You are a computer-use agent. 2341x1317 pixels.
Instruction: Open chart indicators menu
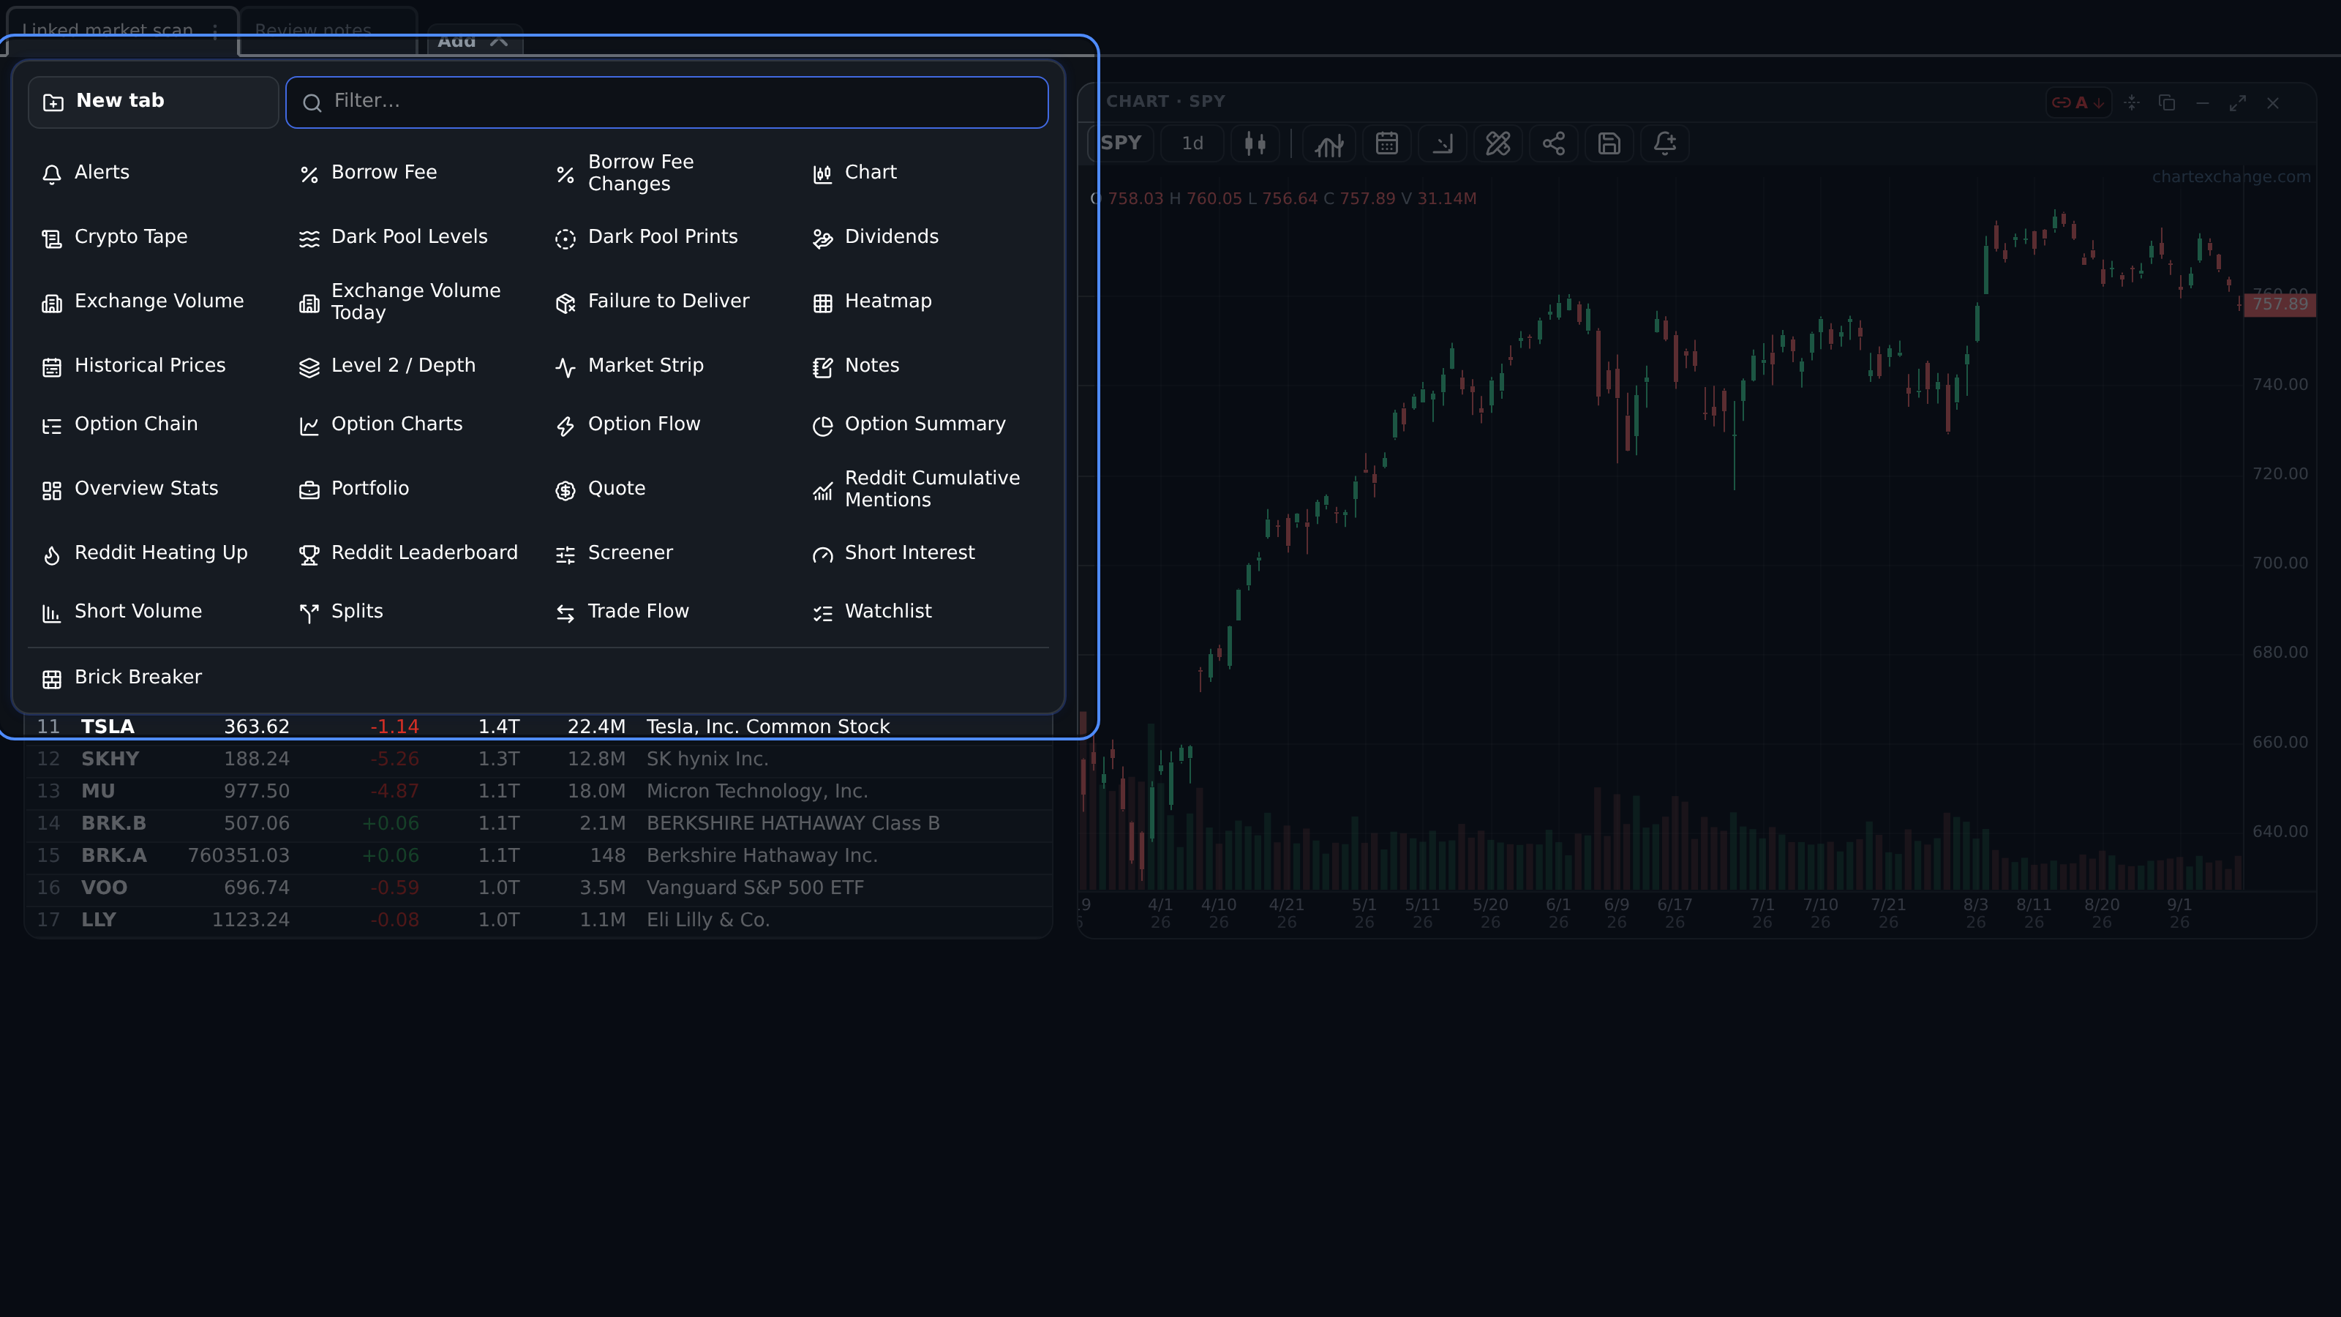coord(1329,143)
